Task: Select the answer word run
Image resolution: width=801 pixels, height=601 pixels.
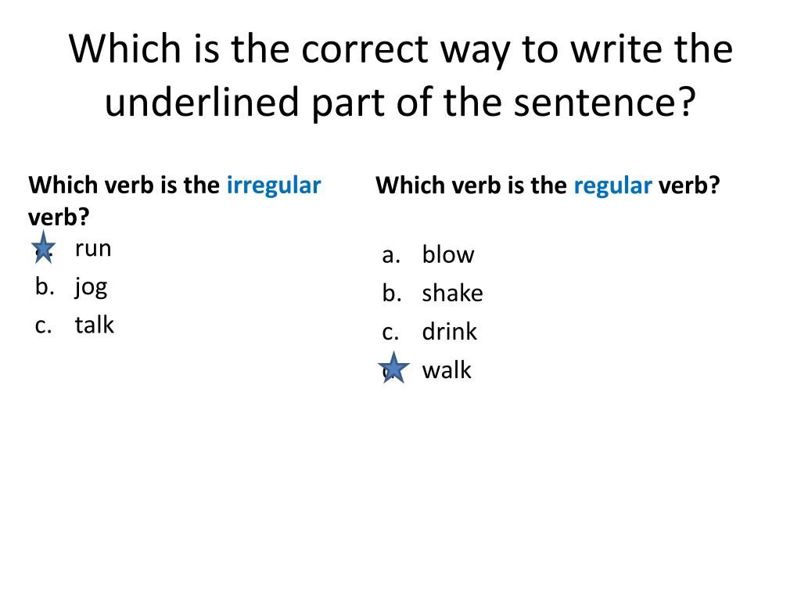Action: click(x=93, y=249)
